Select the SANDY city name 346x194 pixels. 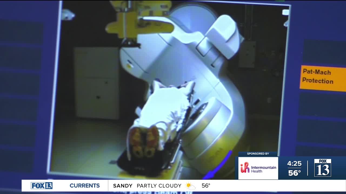(x=123, y=186)
